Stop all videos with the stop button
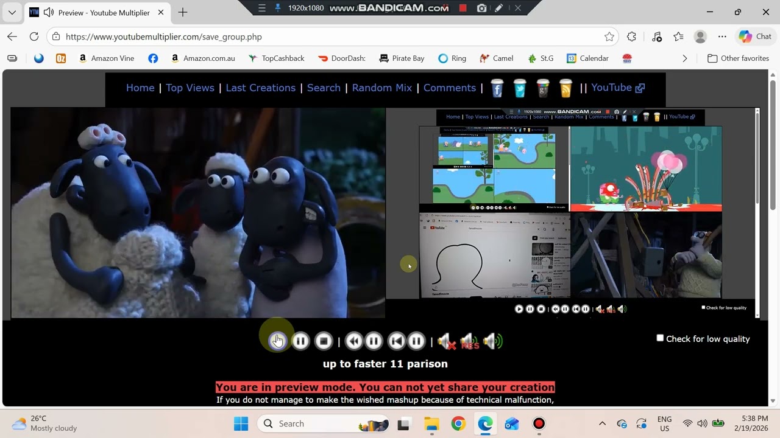Screen dimensions: 780x438 pyautogui.click(x=324, y=341)
